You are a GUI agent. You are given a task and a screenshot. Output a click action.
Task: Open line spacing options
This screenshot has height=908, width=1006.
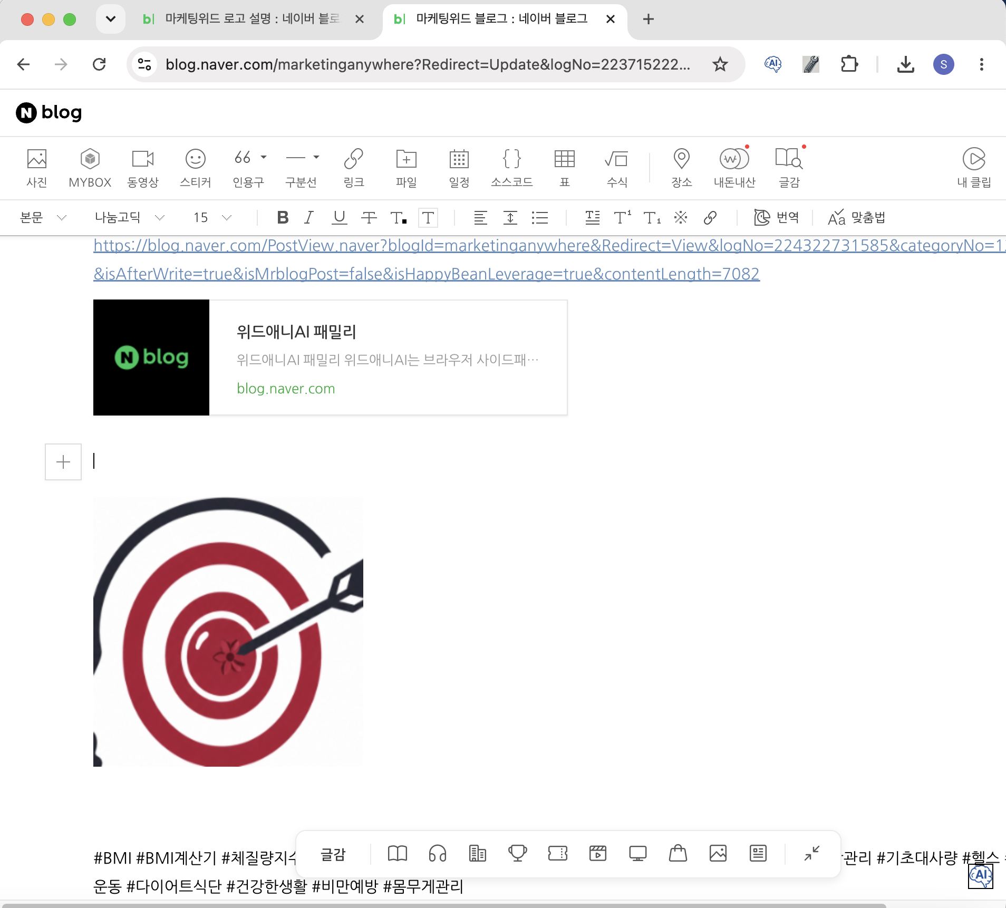pyautogui.click(x=510, y=217)
